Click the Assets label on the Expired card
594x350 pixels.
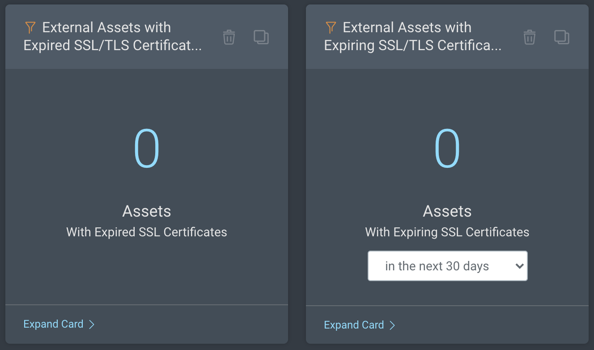[147, 211]
